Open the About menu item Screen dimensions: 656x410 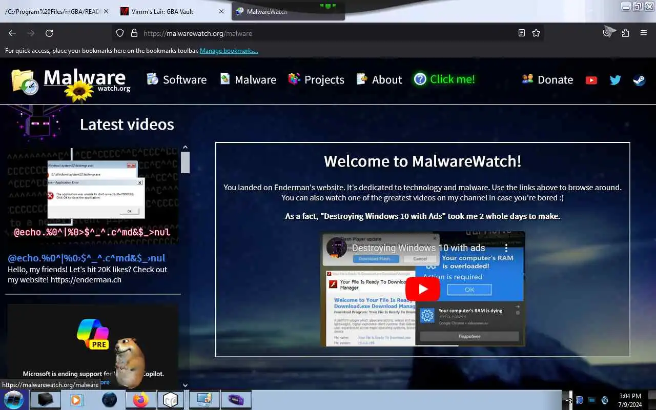pos(379,79)
